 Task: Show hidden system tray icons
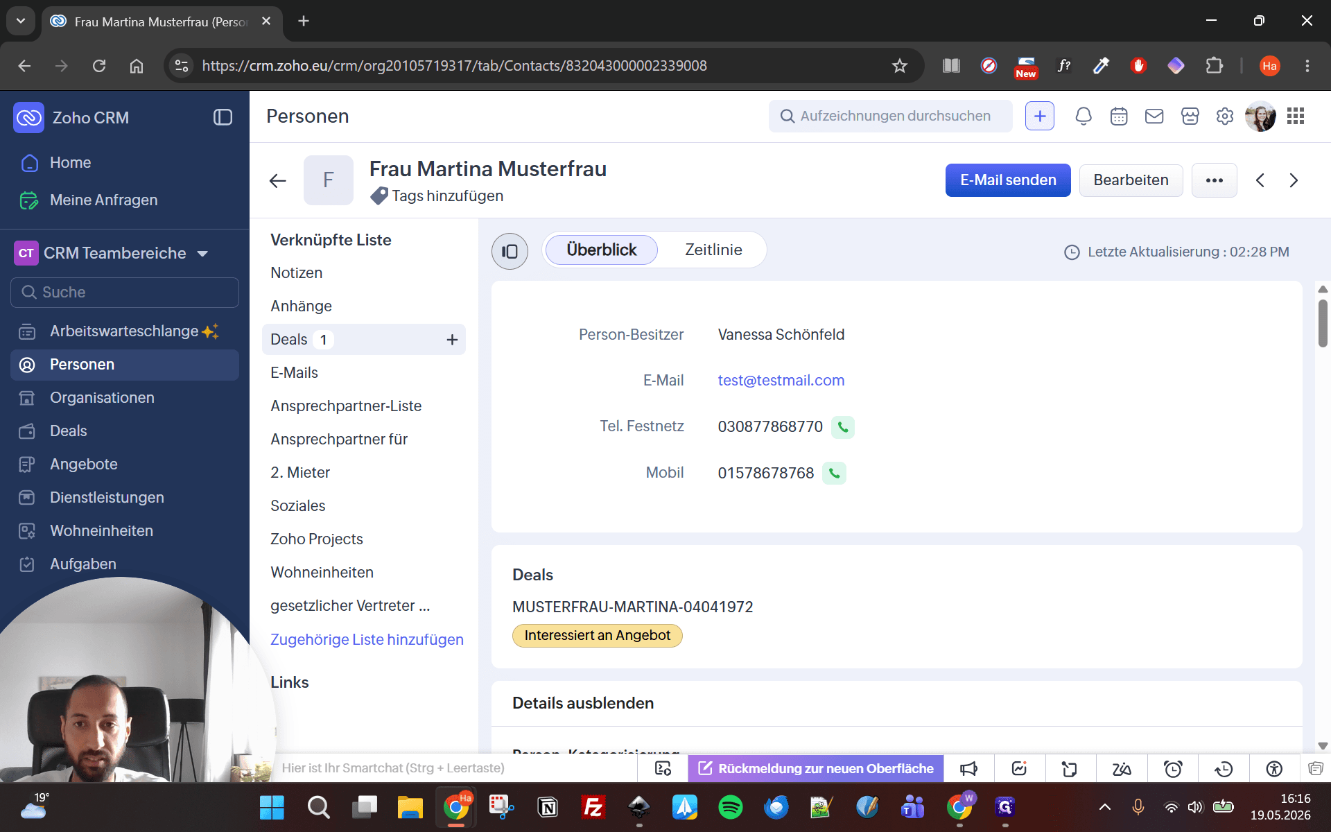point(1105,807)
